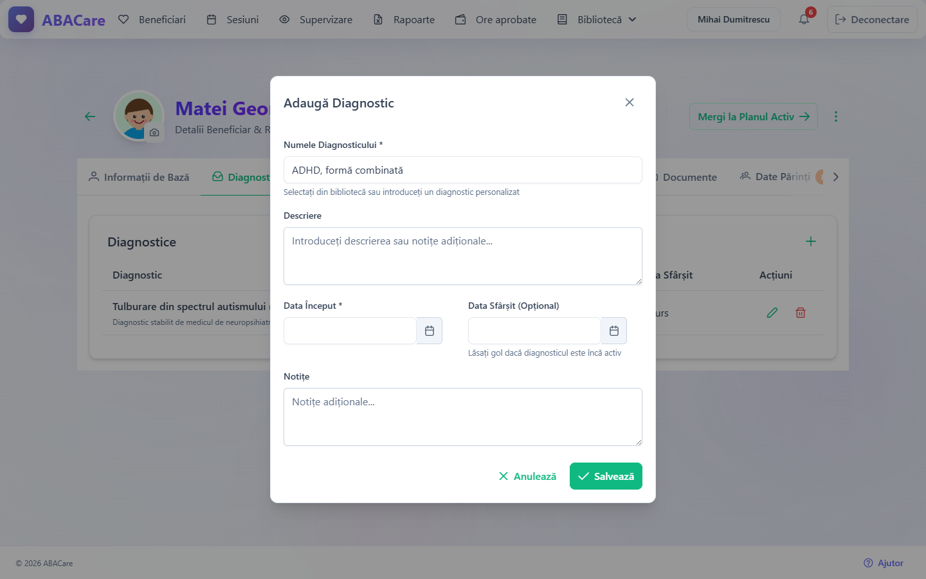Click the red trash delete icon
The width and height of the screenshot is (926, 579).
click(801, 313)
